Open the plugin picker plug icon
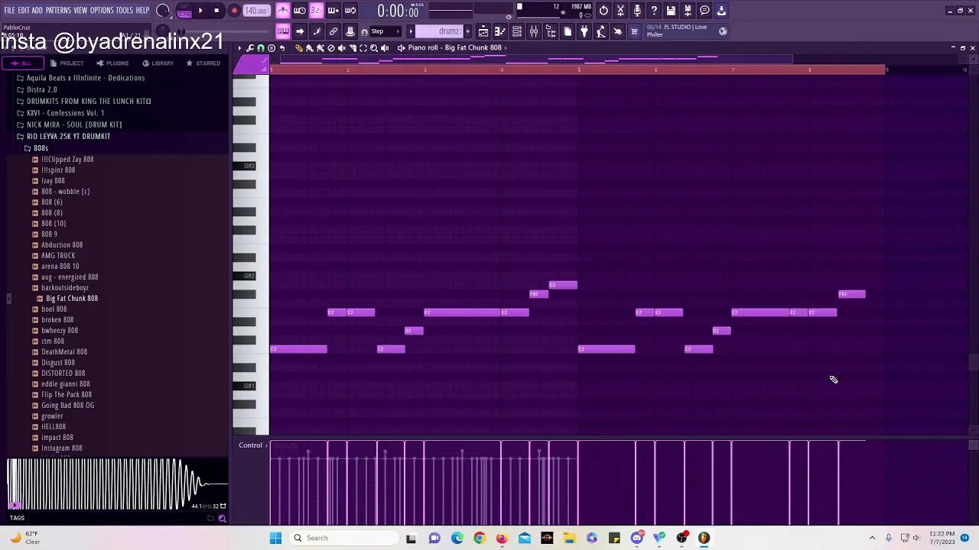 point(584,31)
